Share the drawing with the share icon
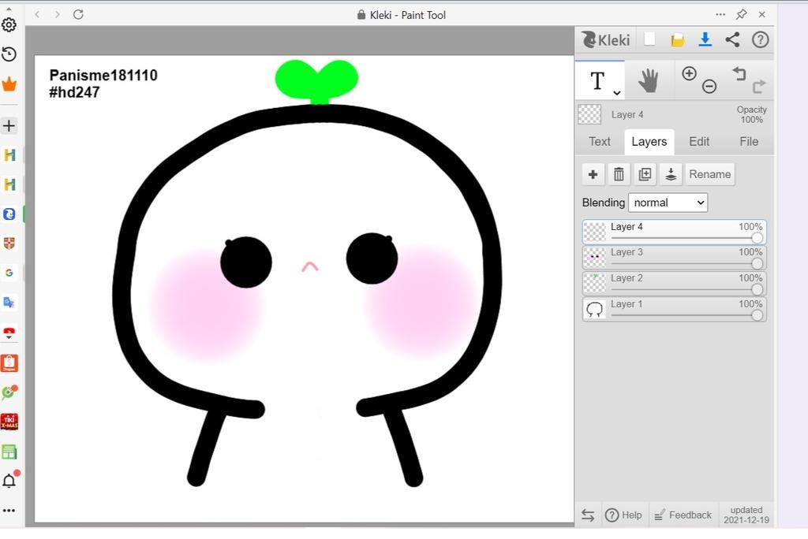Viewport: 808px width, 539px height. pos(732,39)
